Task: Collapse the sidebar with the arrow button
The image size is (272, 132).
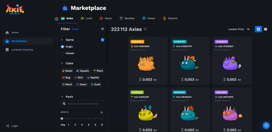Action: coord(56,19)
